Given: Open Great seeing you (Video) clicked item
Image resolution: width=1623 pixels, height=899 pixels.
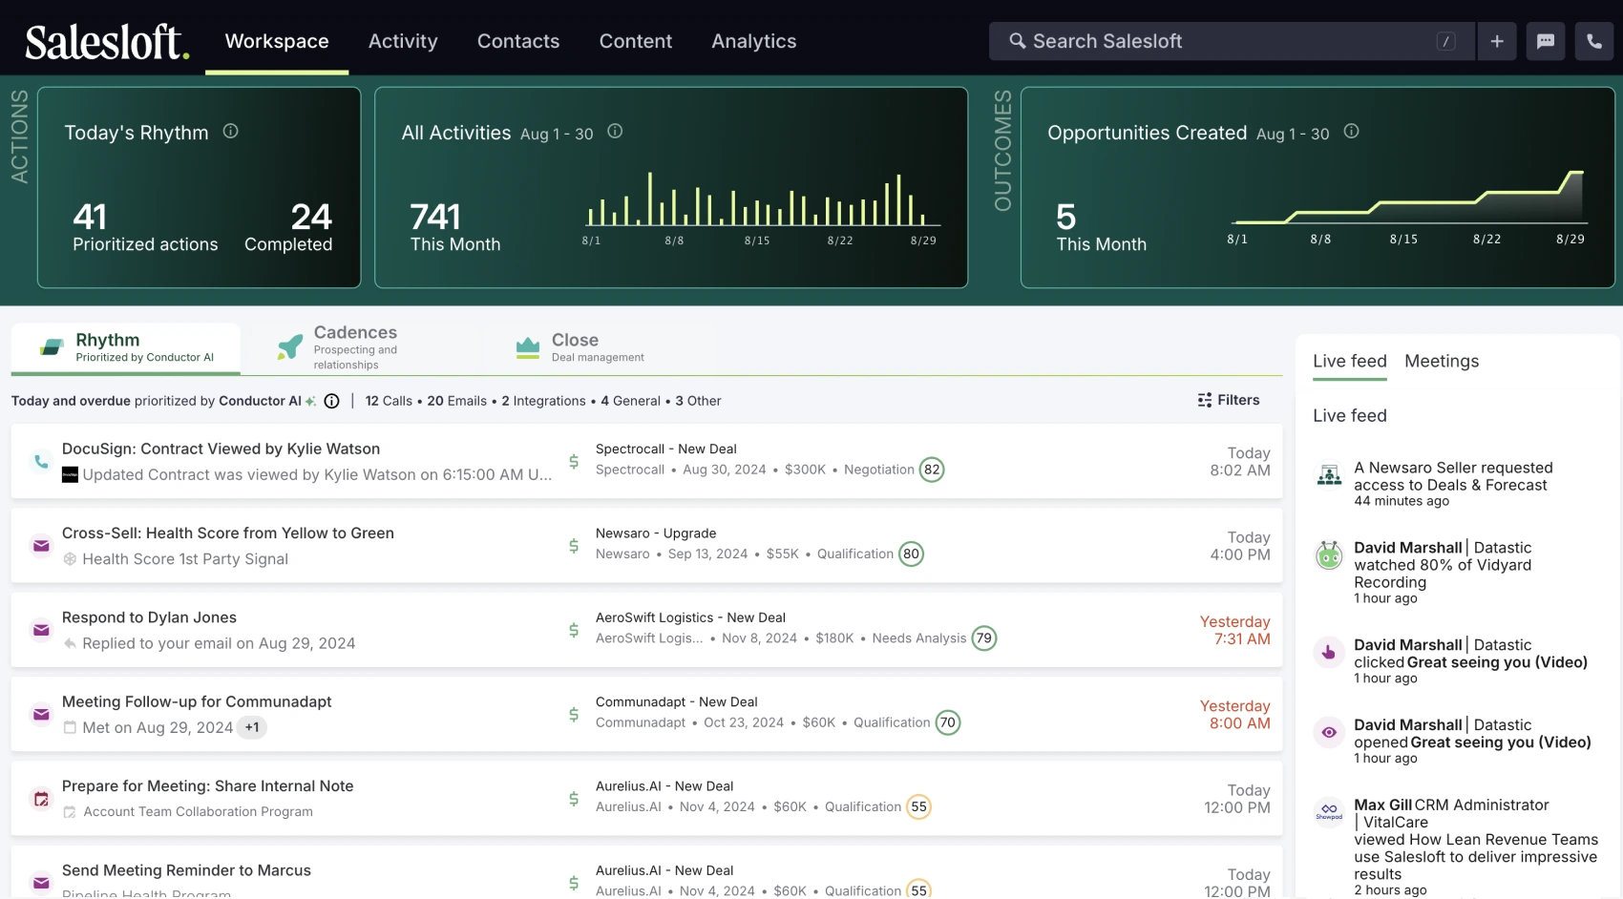Looking at the screenshot, I should pos(1497,662).
